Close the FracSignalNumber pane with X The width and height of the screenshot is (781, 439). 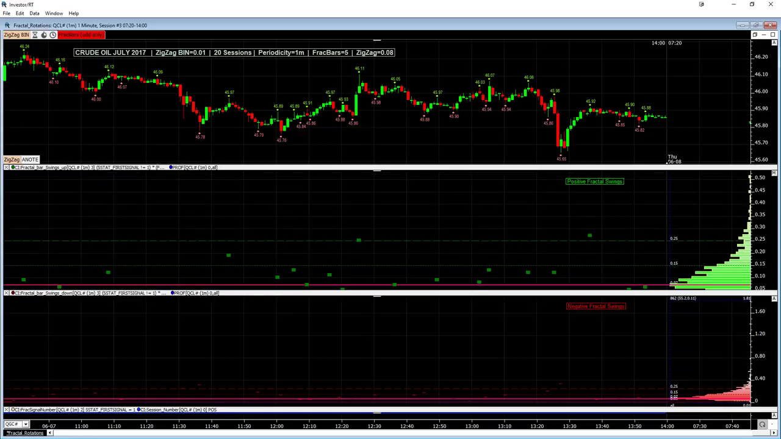pos(7,410)
